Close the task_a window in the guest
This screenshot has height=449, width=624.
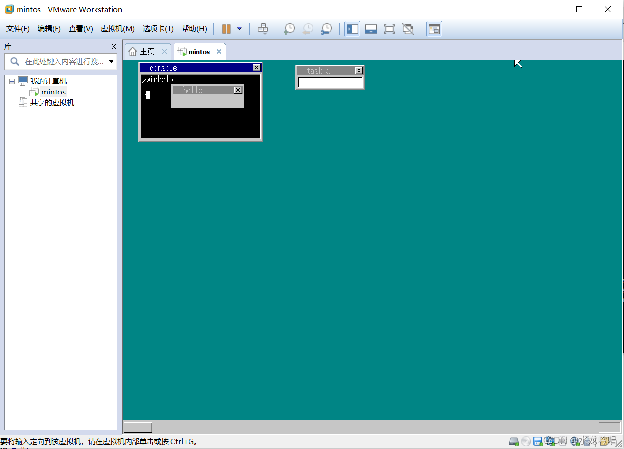coord(359,71)
